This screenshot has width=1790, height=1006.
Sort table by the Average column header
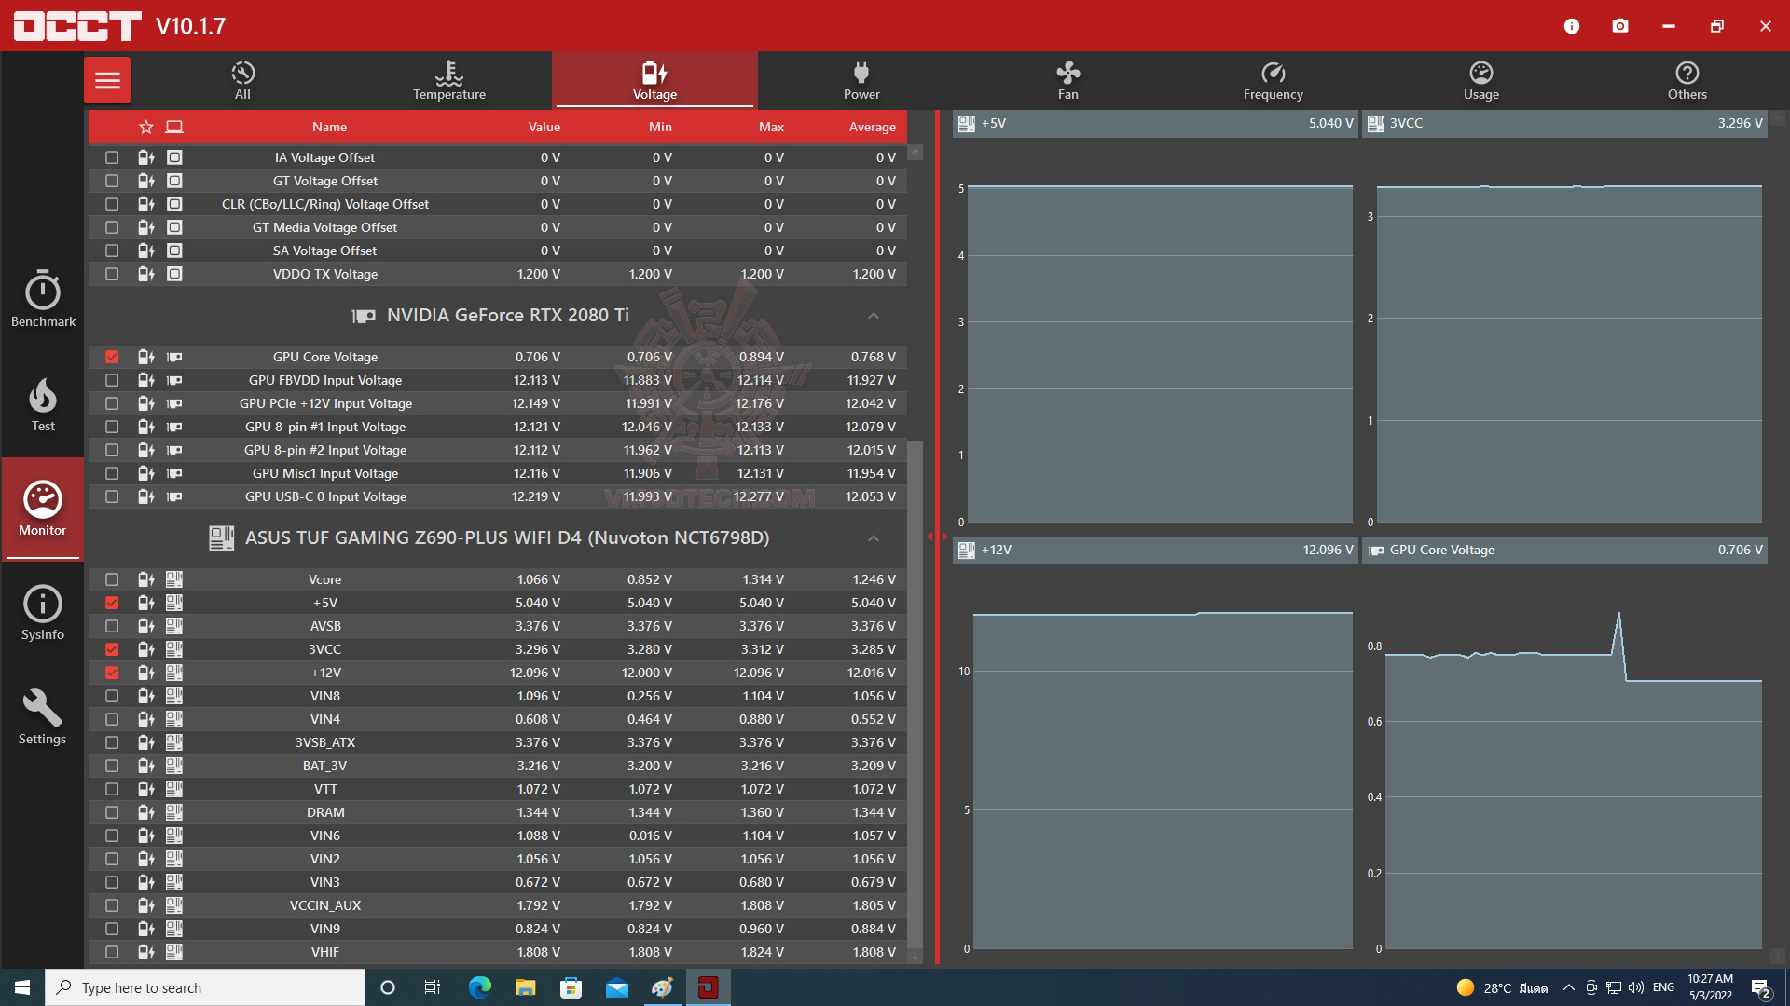(871, 127)
